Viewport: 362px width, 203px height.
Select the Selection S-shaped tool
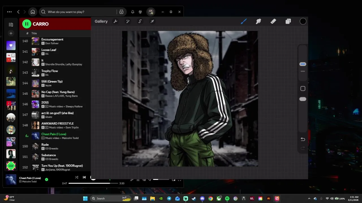tap(140, 21)
